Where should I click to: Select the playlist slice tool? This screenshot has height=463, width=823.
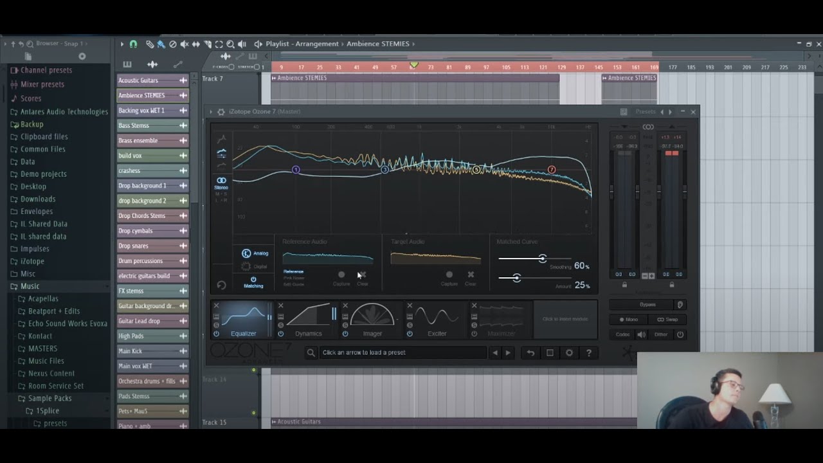pos(208,44)
